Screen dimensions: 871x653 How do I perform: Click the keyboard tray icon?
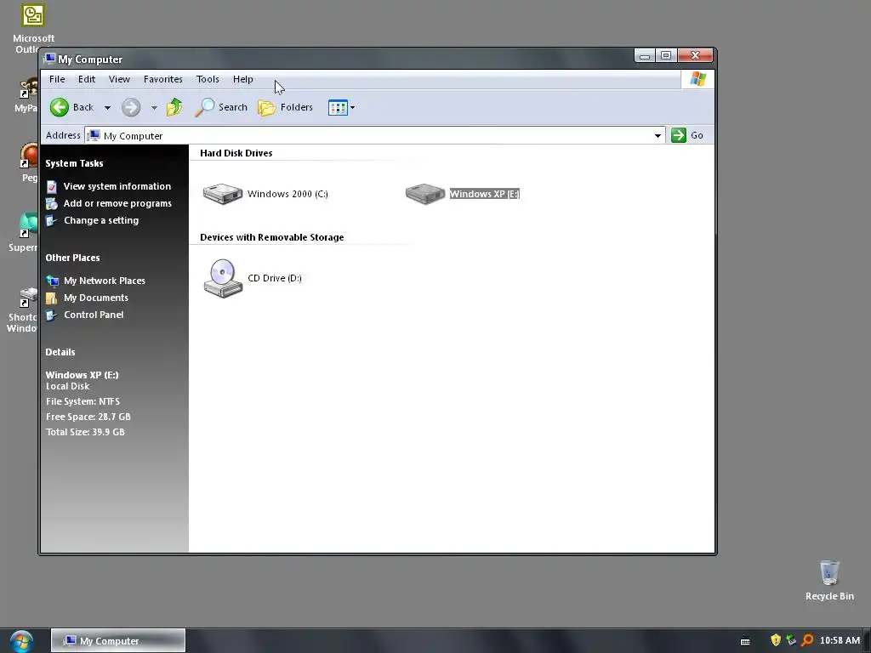point(745,641)
